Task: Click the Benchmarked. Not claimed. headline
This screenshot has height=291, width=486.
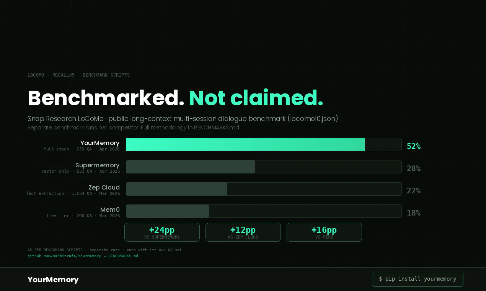Action: 175,98
